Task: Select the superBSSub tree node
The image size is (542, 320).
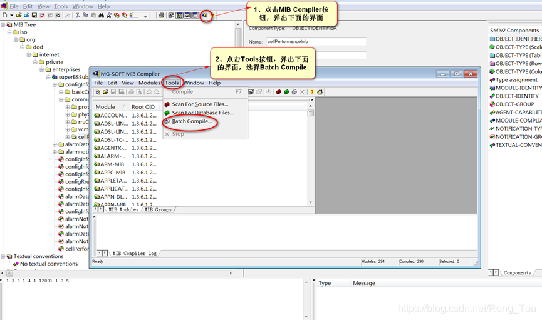Action: pos(73,77)
